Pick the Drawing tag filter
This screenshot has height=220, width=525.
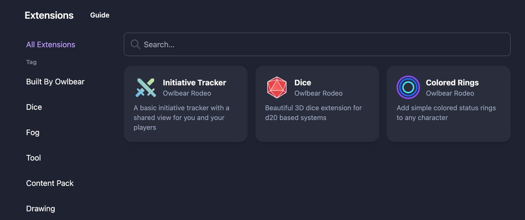(41, 209)
